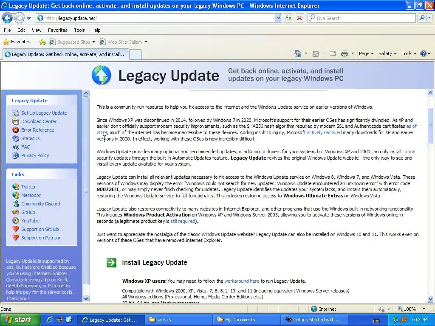Click the Mastodon link icon

coord(16,195)
